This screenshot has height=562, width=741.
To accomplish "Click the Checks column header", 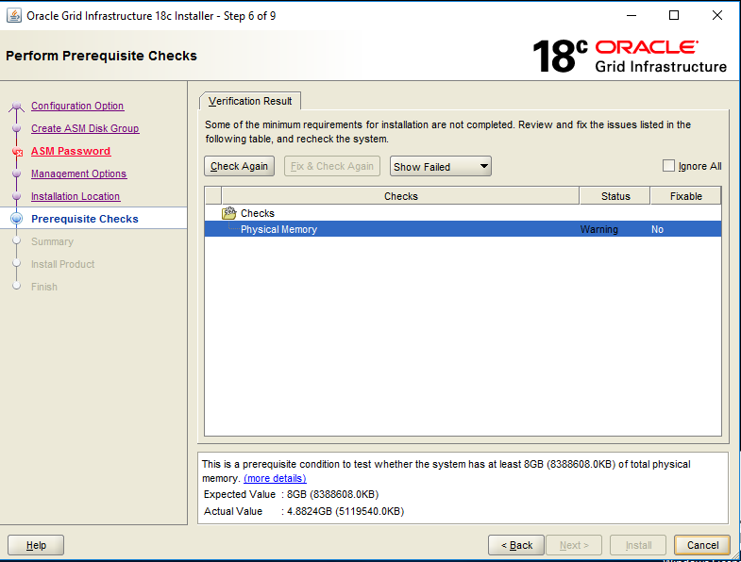I will tap(400, 196).
